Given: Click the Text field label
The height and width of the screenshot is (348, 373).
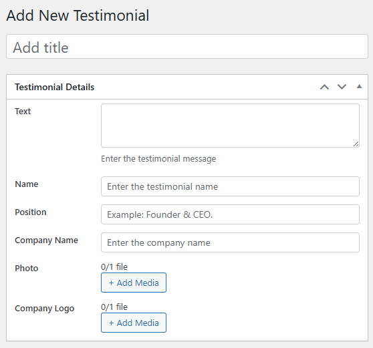Looking at the screenshot, I should [x=23, y=112].
